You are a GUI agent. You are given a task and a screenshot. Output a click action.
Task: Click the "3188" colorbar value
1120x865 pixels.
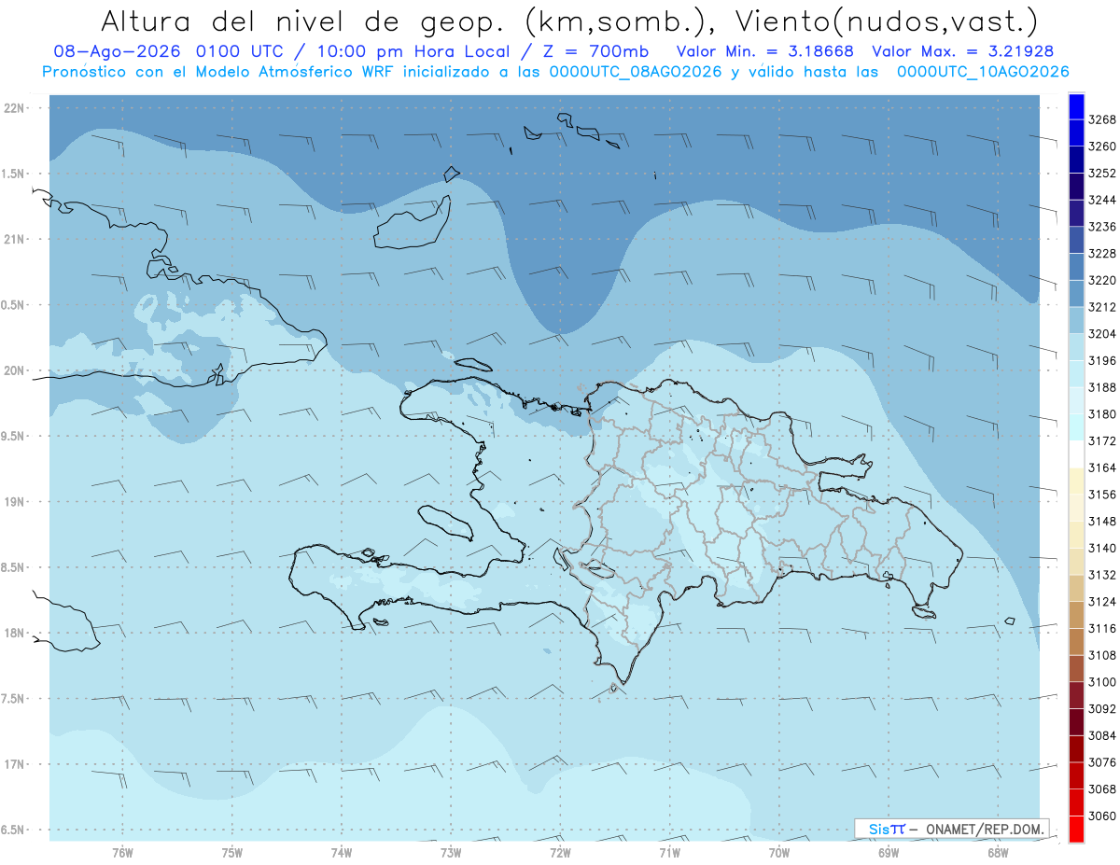[x=1102, y=387]
